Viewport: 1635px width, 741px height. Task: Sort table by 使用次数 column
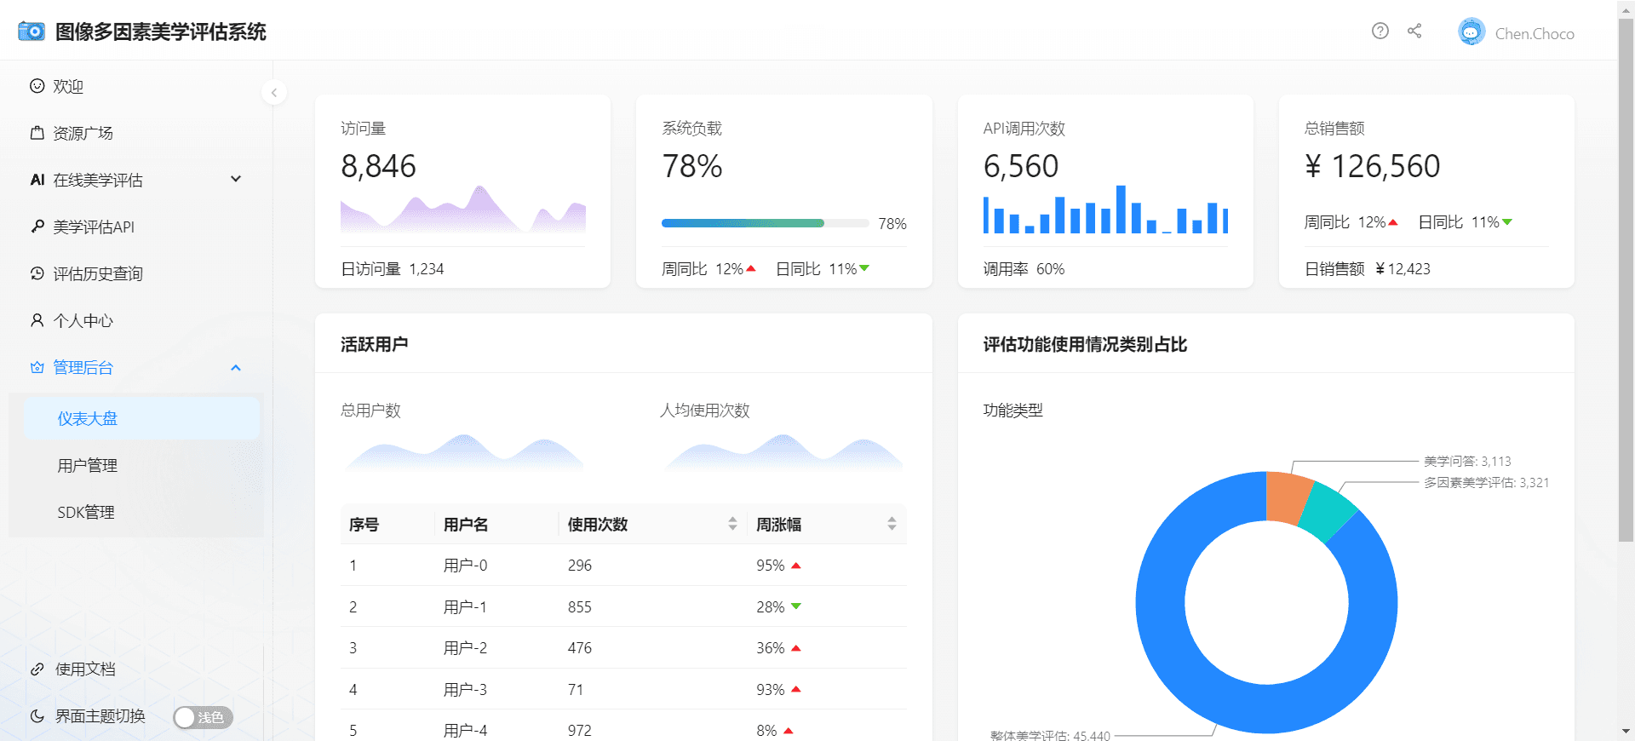[732, 524]
